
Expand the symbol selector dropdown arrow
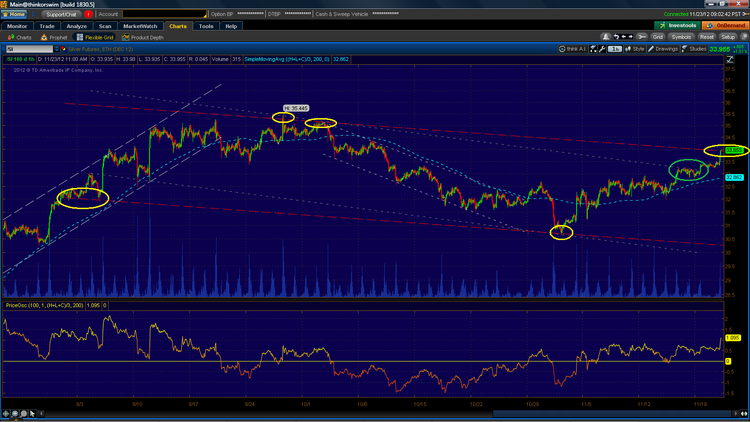(57, 49)
